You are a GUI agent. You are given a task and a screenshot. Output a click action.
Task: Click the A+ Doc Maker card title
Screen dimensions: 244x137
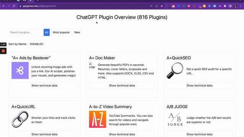pos(102,58)
